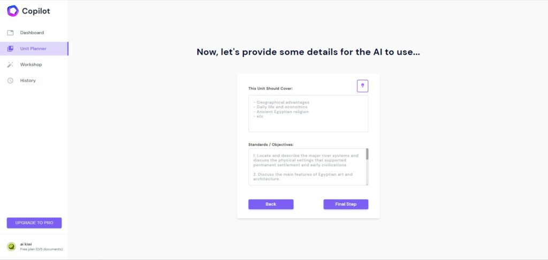
Task: Click the History clock icon
Action: pos(10,81)
